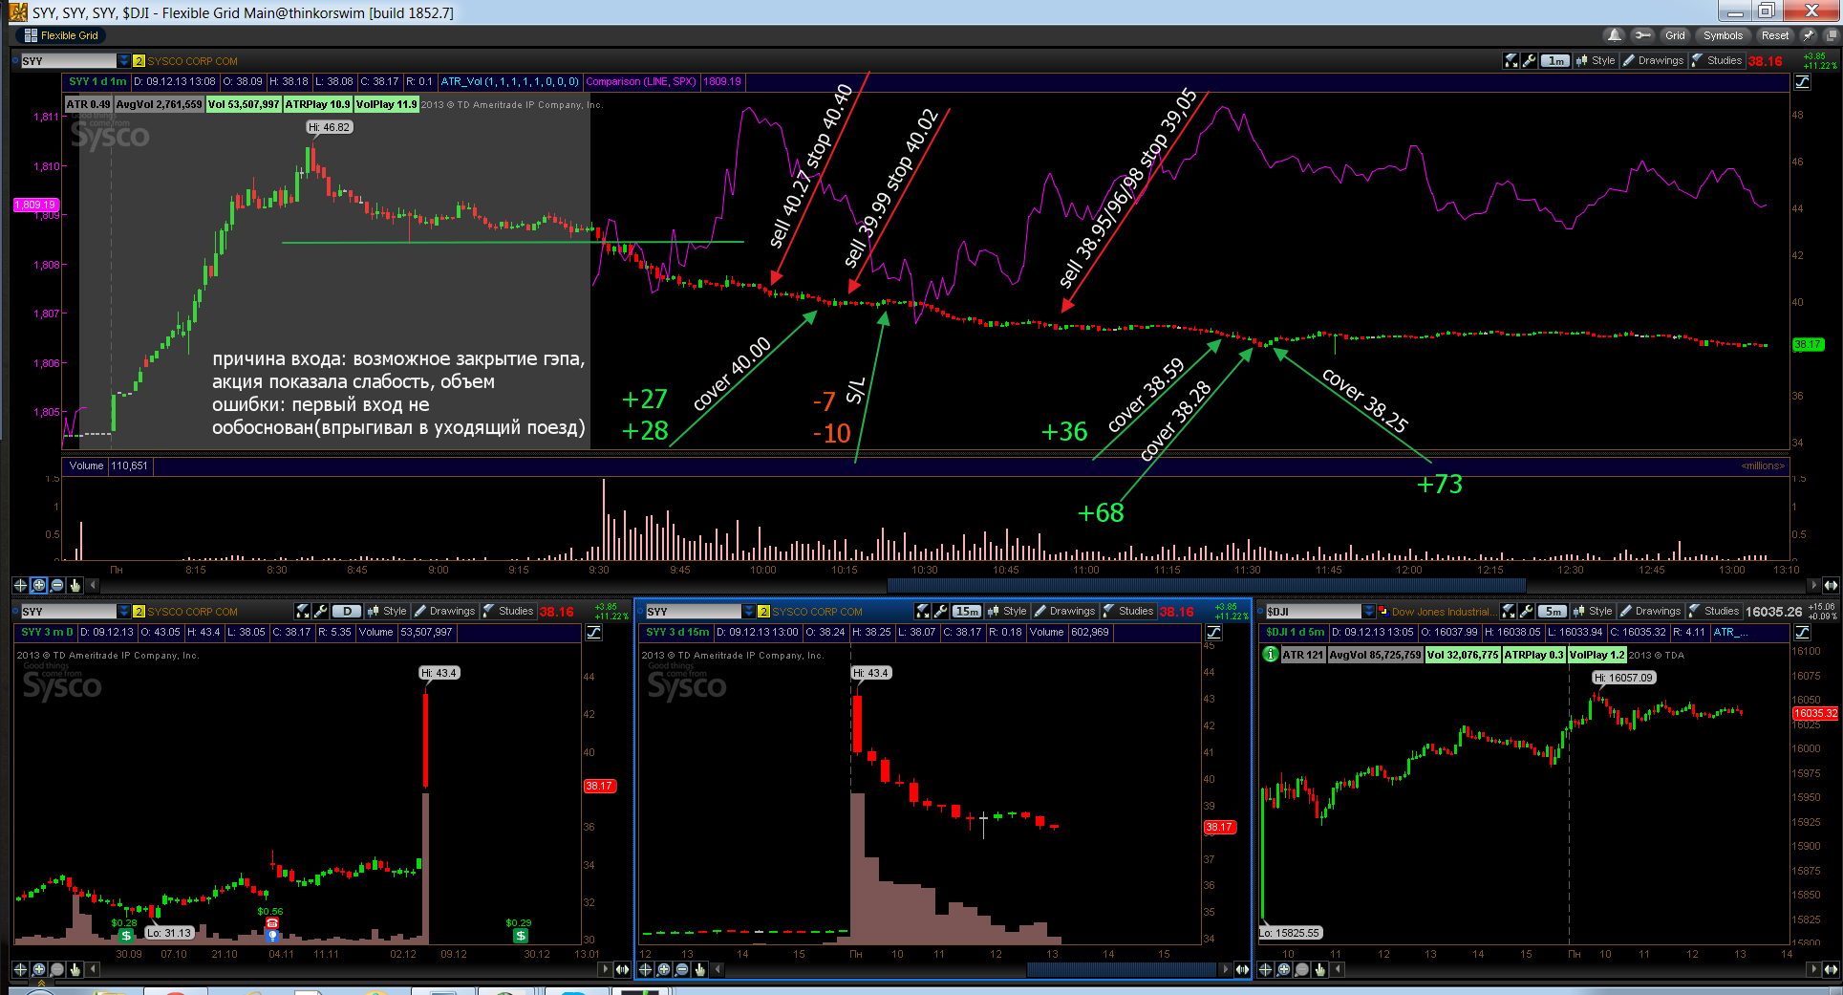Click the zoom-in magnifier below the daily SYY chart
1843x995 pixels.
[x=39, y=969]
